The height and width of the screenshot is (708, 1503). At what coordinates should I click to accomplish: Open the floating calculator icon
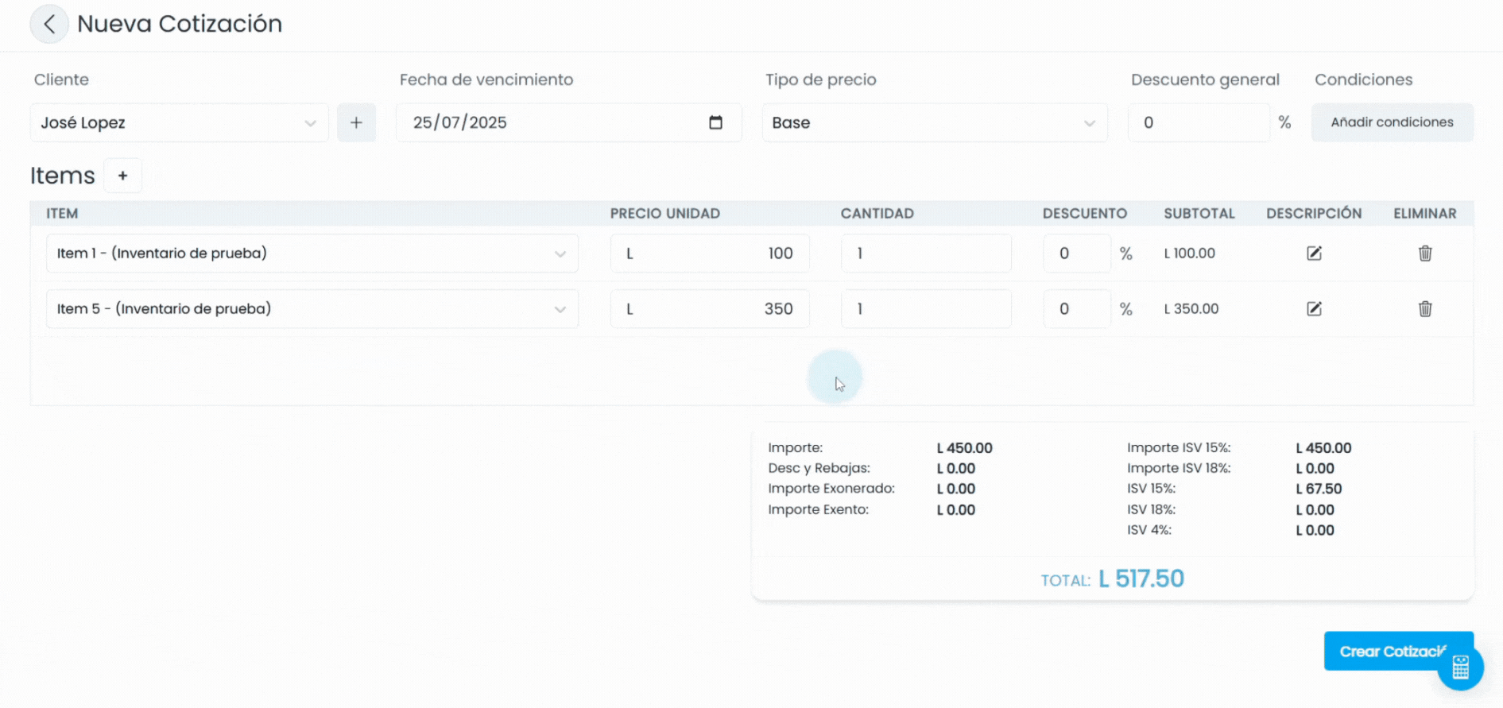[x=1460, y=667]
